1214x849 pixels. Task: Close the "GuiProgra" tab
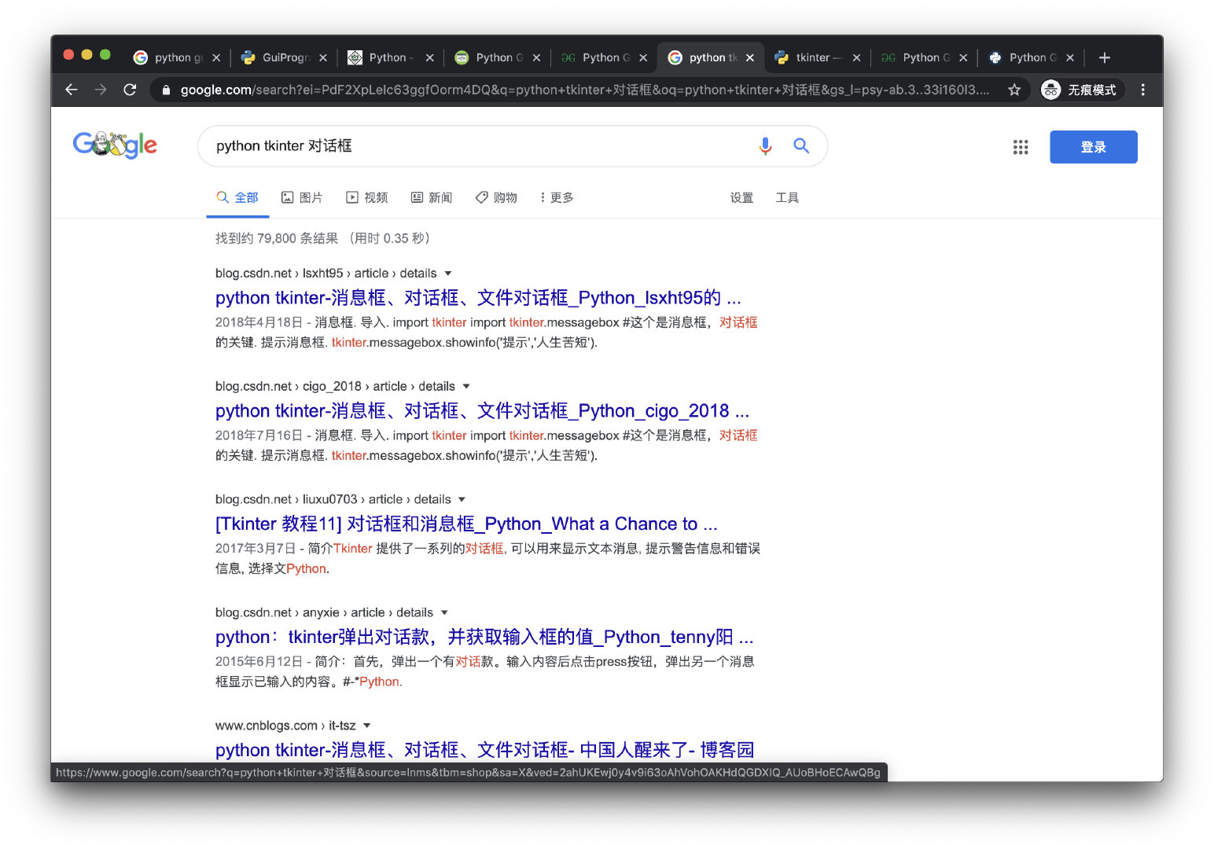[x=323, y=57]
